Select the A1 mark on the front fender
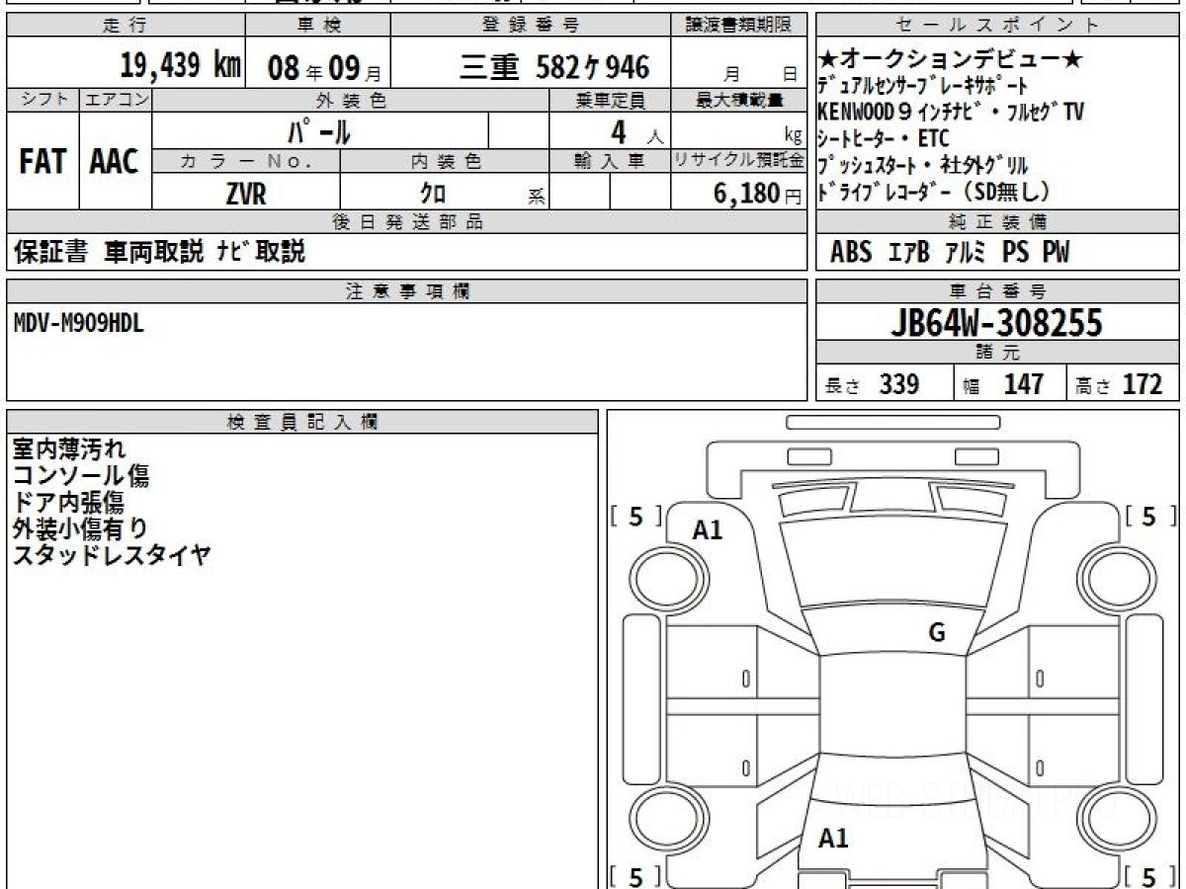1186x889 pixels. (x=708, y=530)
